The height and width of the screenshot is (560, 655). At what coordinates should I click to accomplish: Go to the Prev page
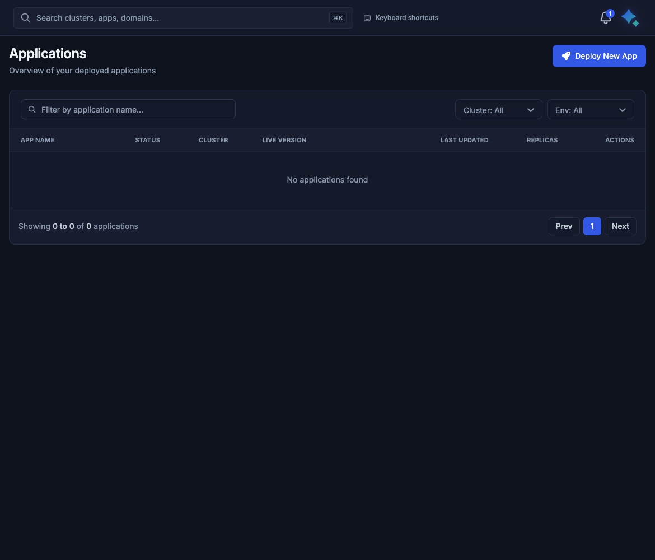(564, 226)
